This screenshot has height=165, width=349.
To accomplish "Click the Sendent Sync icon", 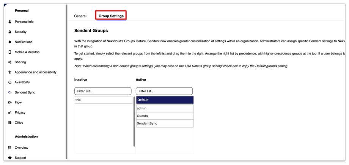I will coord(10,92).
